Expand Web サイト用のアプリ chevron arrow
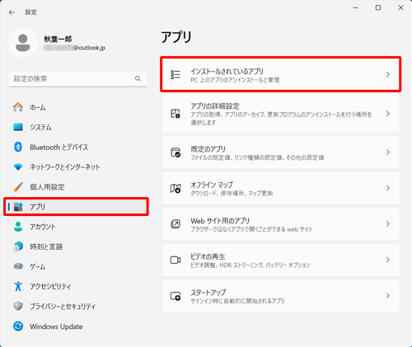412x347 pixels. click(388, 224)
